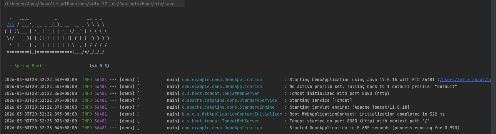This screenshot has height=134, width=496.
Task: Select the o.apache.catalina.core.StandardService logger name
Action: tap(229, 100)
